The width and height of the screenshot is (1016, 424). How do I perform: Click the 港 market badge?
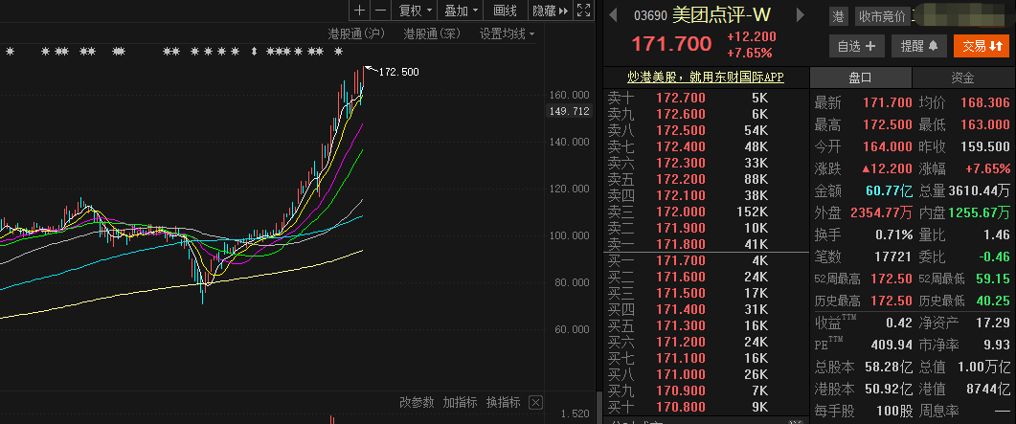[x=839, y=16]
